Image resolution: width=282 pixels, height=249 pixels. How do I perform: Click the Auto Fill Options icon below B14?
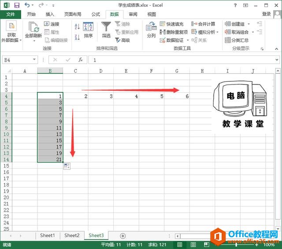(x=67, y=166)
